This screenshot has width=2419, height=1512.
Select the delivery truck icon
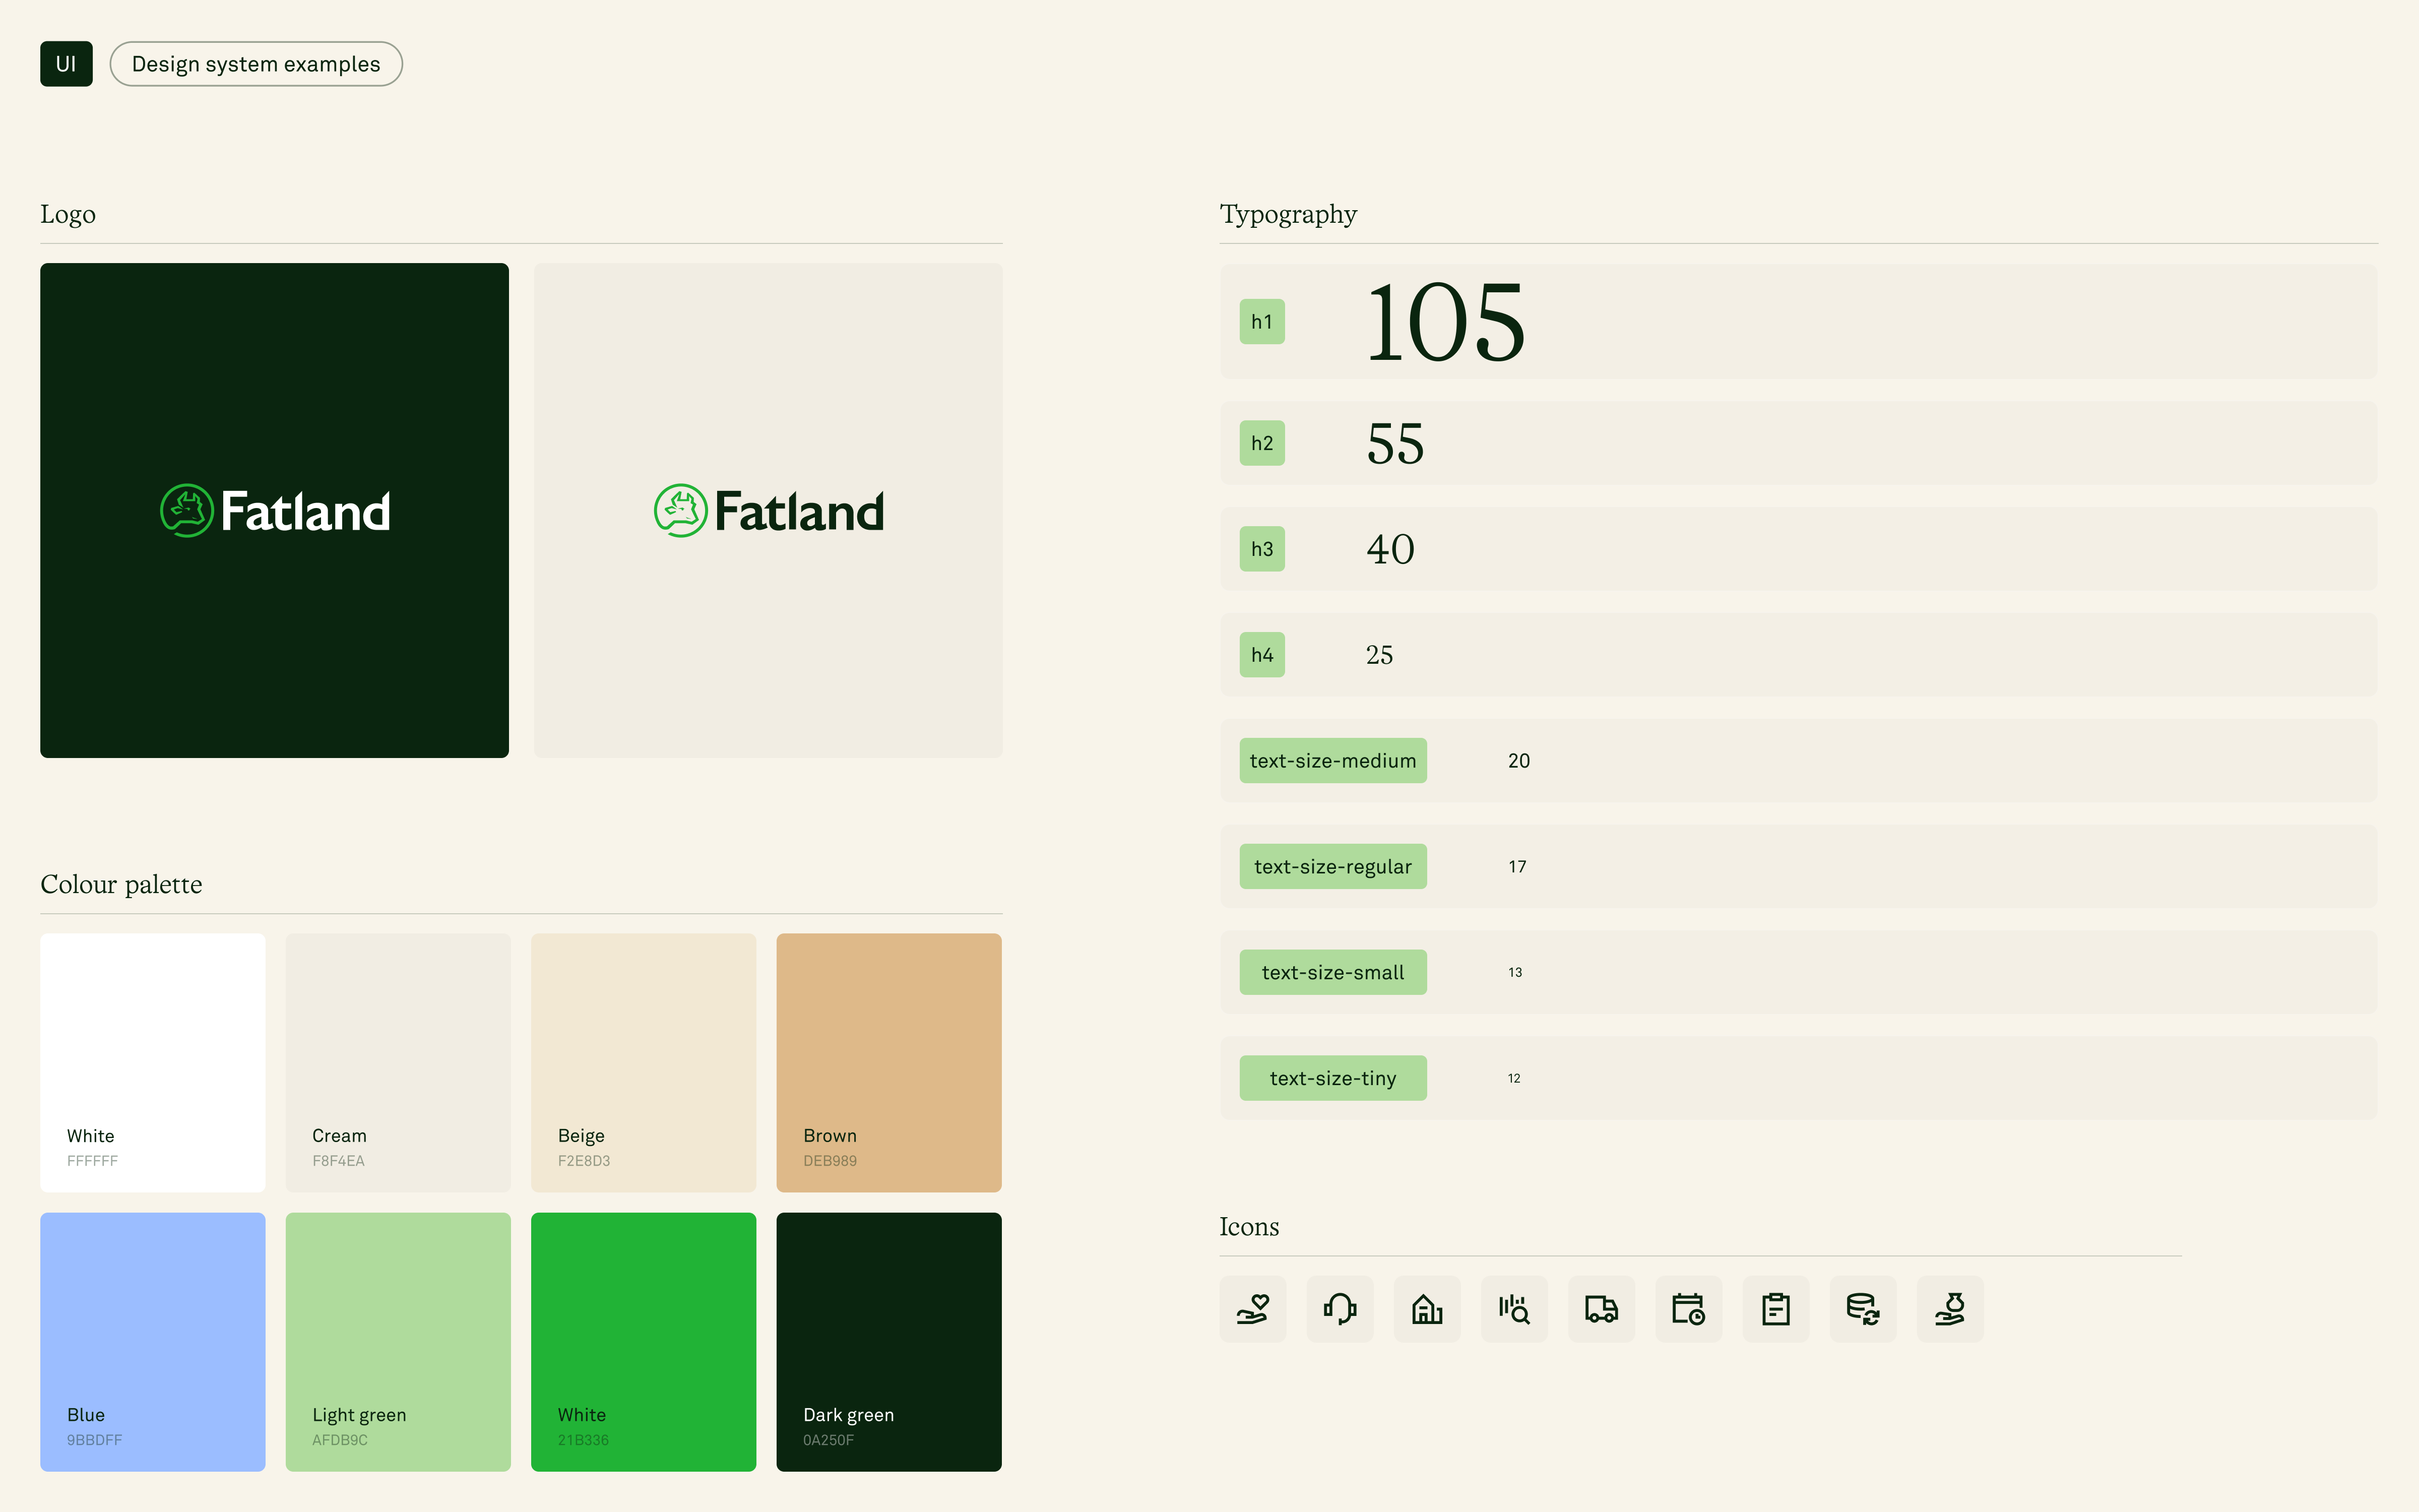point(1602,1308)
